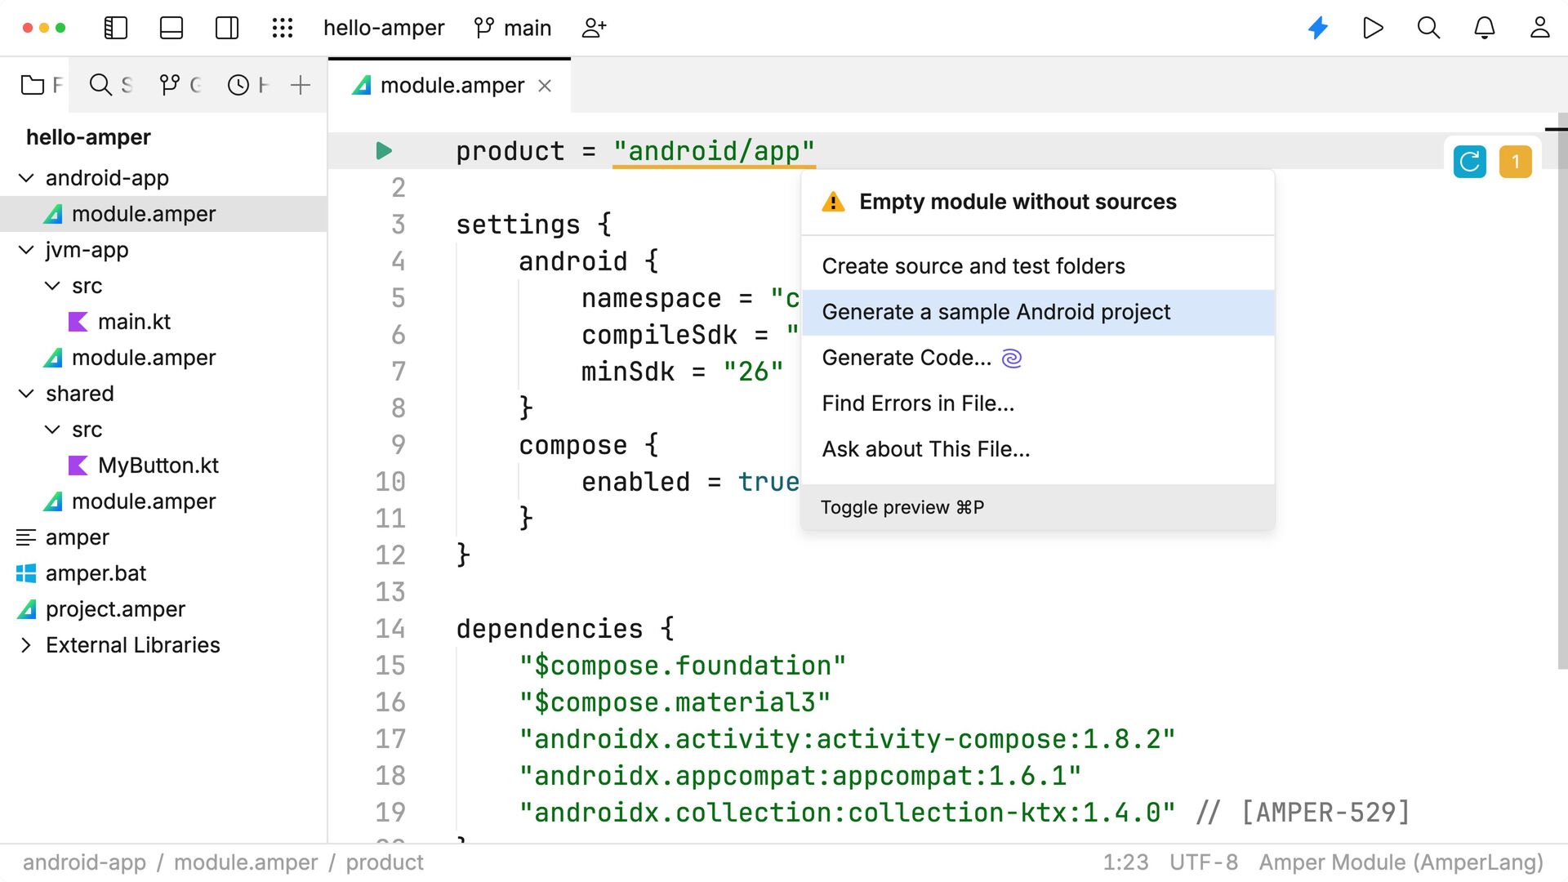Choose Generate Code… action
1568x882 pixels.
point(1038,358)
